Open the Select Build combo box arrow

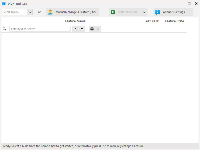(x=30, y=12)
